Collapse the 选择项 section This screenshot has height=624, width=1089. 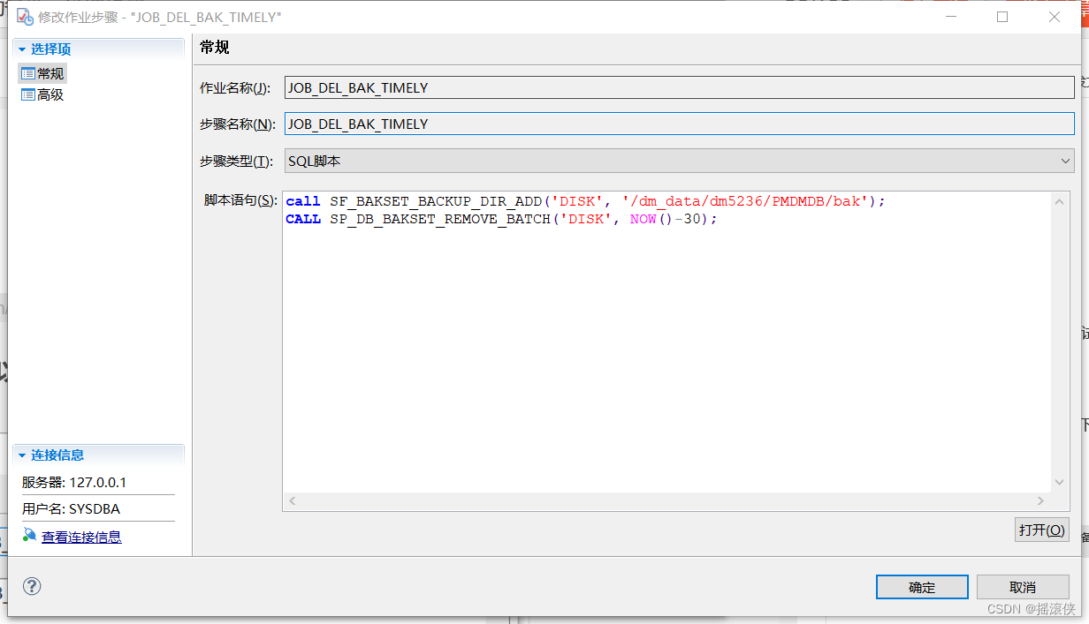pyautogui.click(x=22, y=49)
